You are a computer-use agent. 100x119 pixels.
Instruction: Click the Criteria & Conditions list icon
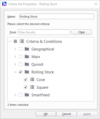[x=22, y=41]
